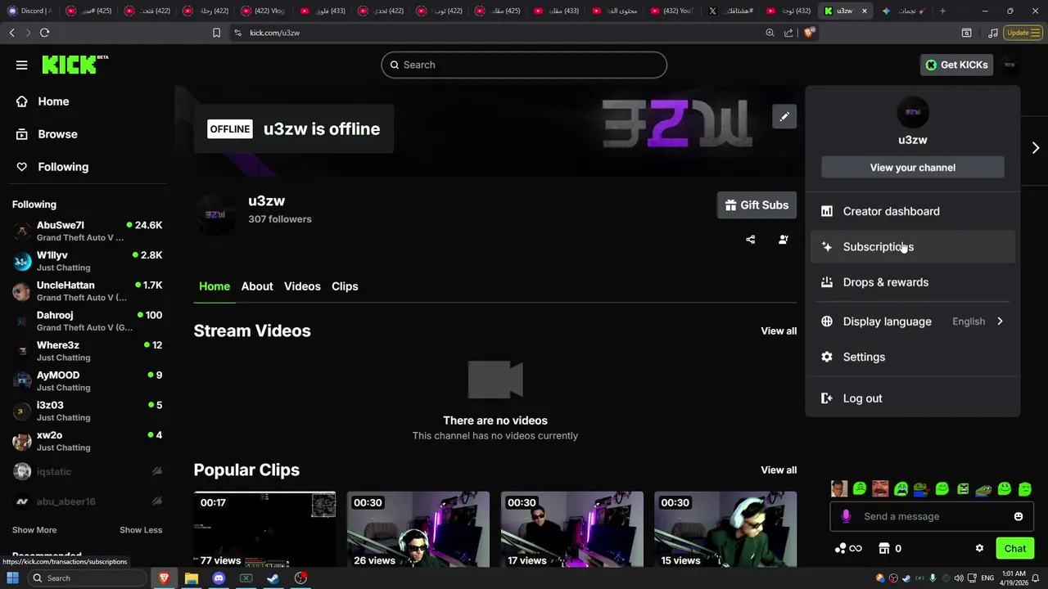The height and width of the screenshot is (589, 1048).
Task: Select Log out menu item
Action: 912,398
